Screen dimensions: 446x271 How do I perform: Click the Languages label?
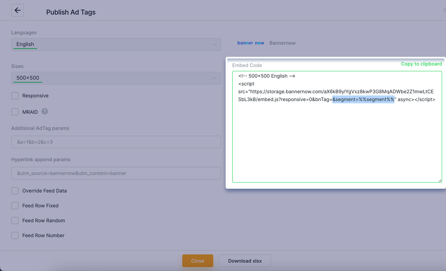tap(24, 33)
